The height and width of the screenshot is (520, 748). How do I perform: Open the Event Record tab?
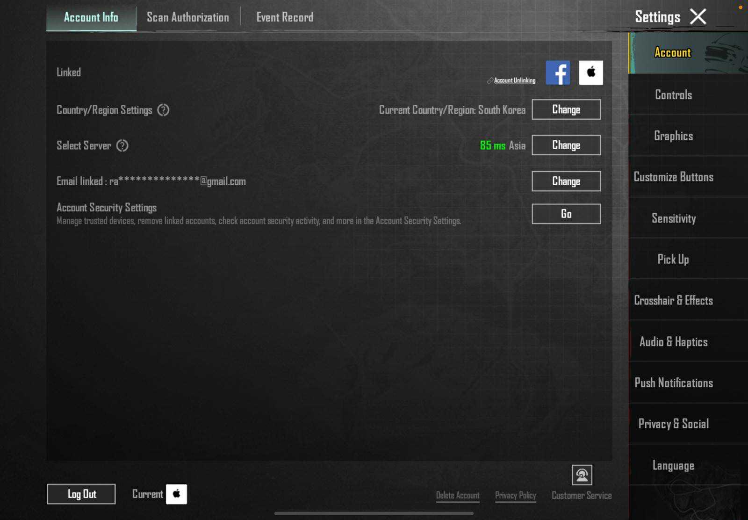(285, 18)
